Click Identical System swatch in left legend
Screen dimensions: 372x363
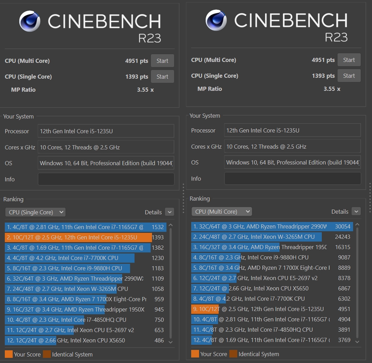(x=47, y=354)
